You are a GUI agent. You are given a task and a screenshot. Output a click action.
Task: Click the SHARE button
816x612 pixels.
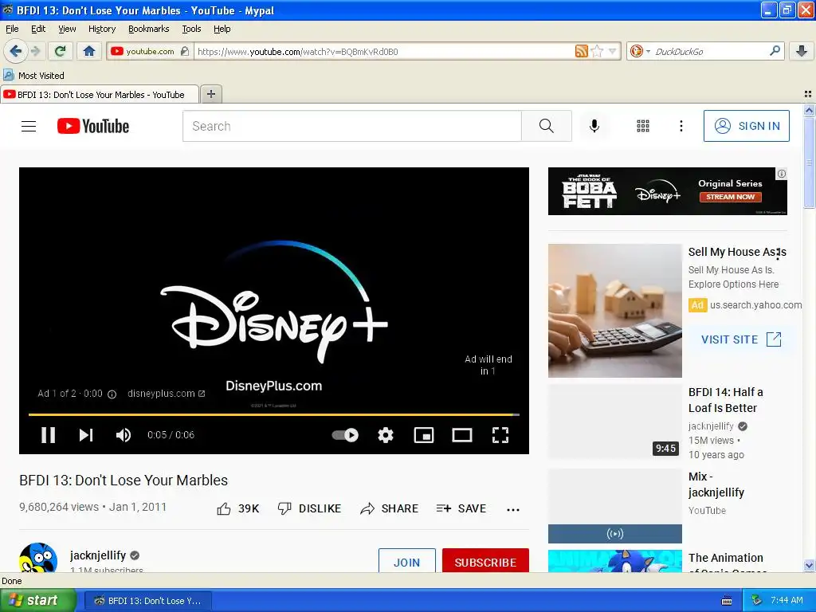(x=389, y=509)
